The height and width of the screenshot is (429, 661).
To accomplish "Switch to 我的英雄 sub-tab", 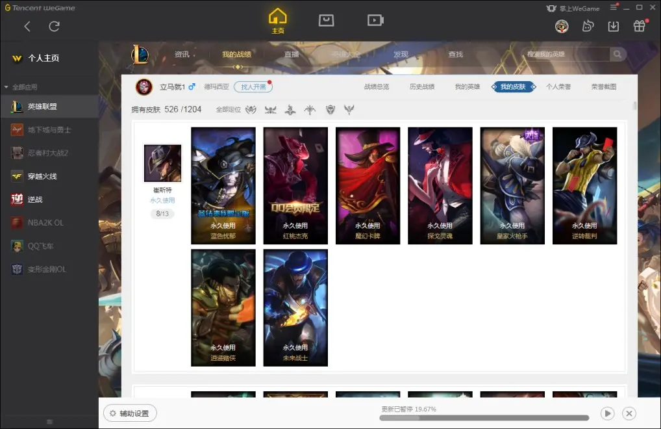I will tap(467, 87).
